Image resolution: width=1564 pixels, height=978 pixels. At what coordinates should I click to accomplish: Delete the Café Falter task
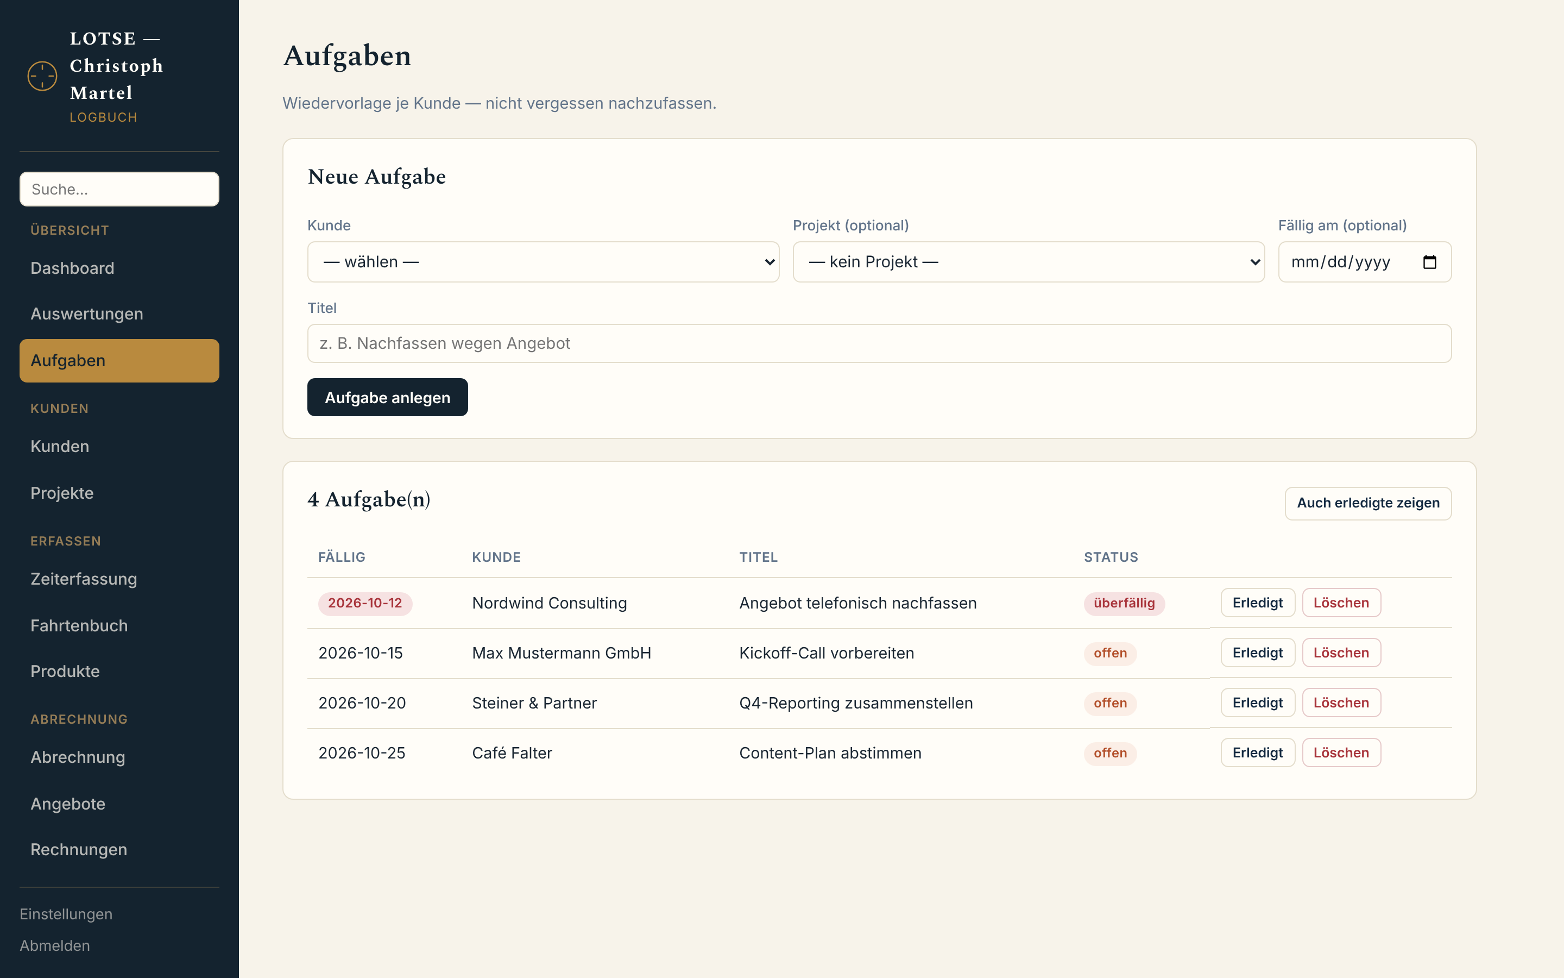coord(1341,753)
